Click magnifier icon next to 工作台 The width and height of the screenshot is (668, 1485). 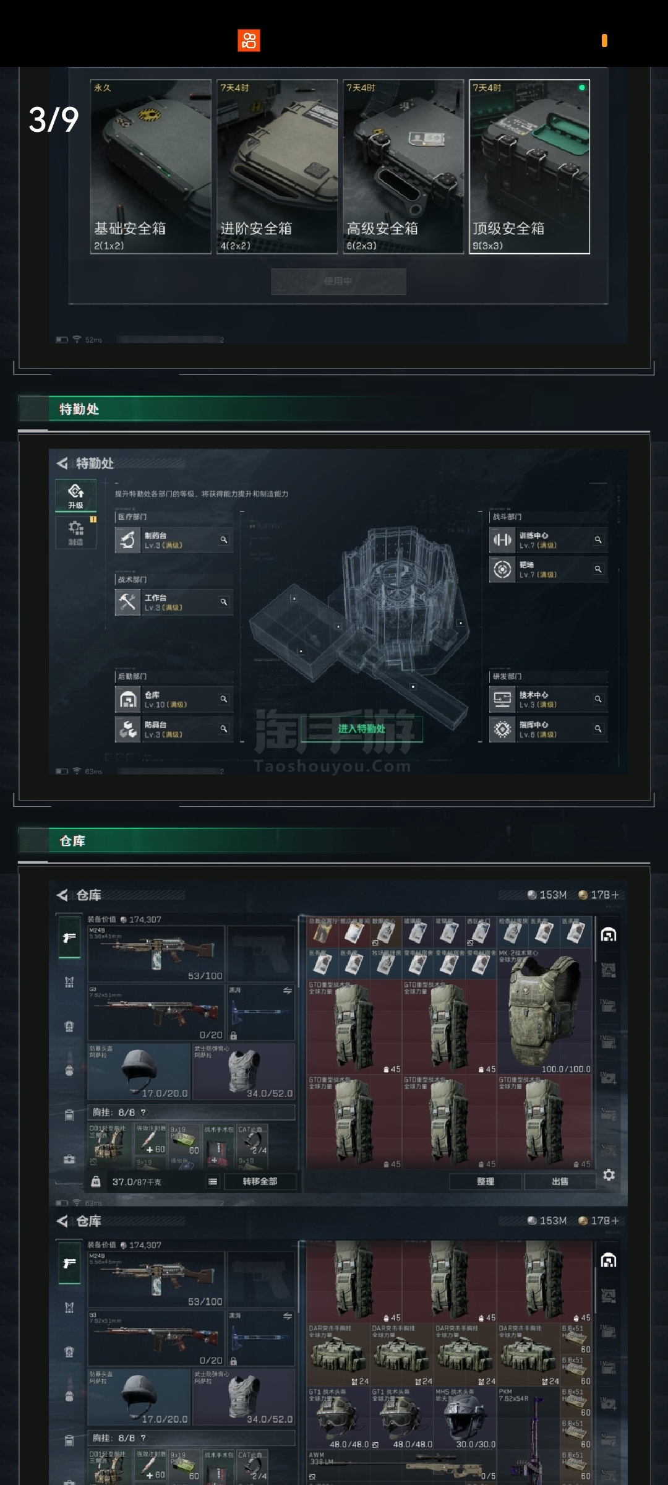pos(224,601)
